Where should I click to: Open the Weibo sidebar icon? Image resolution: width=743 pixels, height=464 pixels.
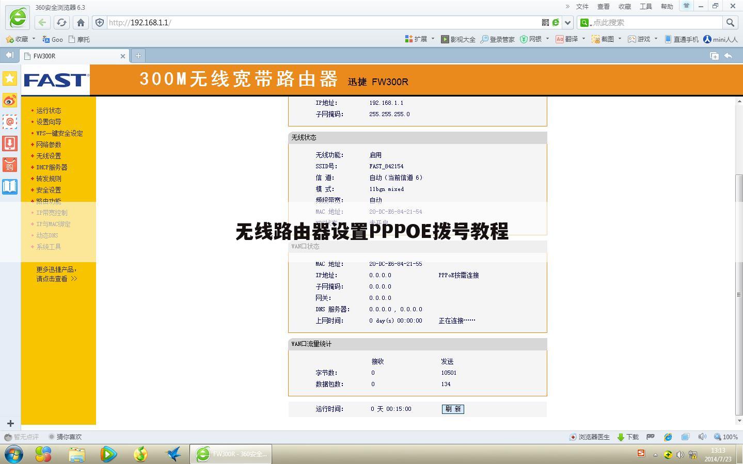click(x=10, y=100)
